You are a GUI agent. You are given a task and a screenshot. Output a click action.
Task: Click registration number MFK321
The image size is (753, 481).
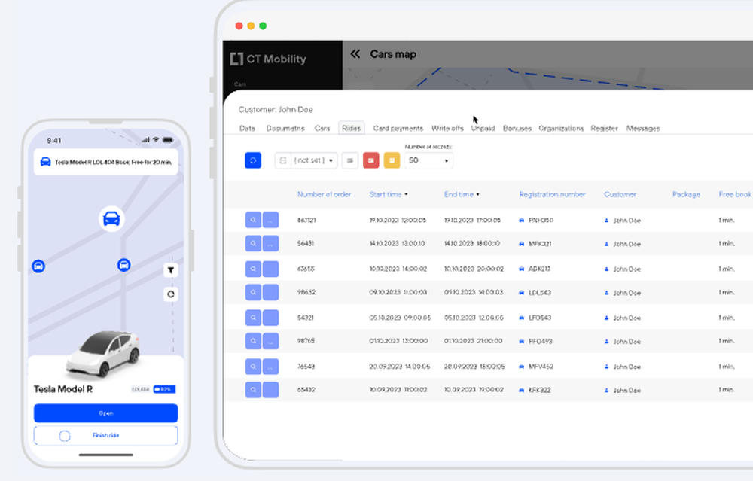pos(540,244)
